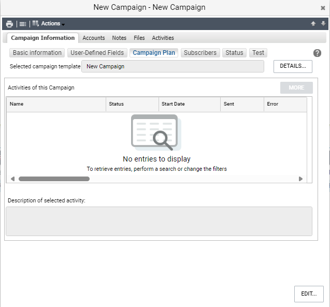Click the Selected campaign template field
330x307 pixels.
(x=173, y=66)
